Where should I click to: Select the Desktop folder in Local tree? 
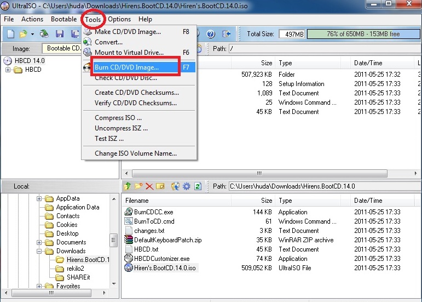click(67, 233)
